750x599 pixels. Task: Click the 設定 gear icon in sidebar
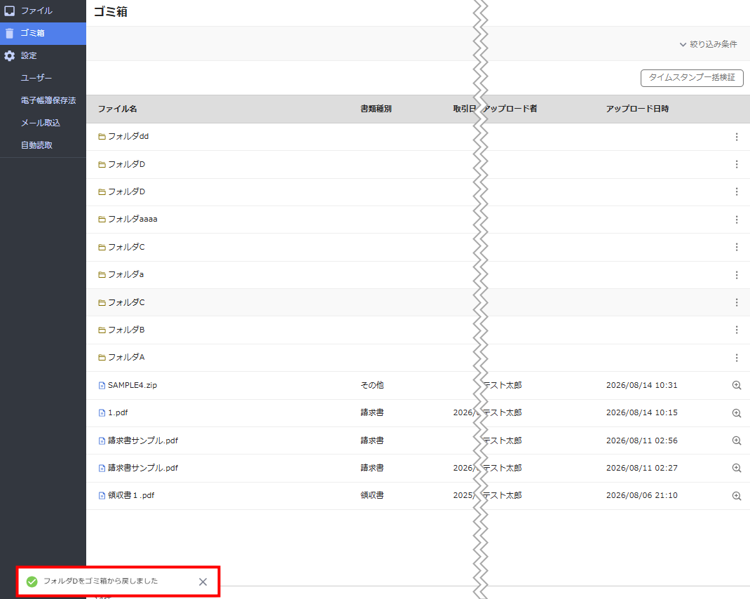tap(10, 55)
